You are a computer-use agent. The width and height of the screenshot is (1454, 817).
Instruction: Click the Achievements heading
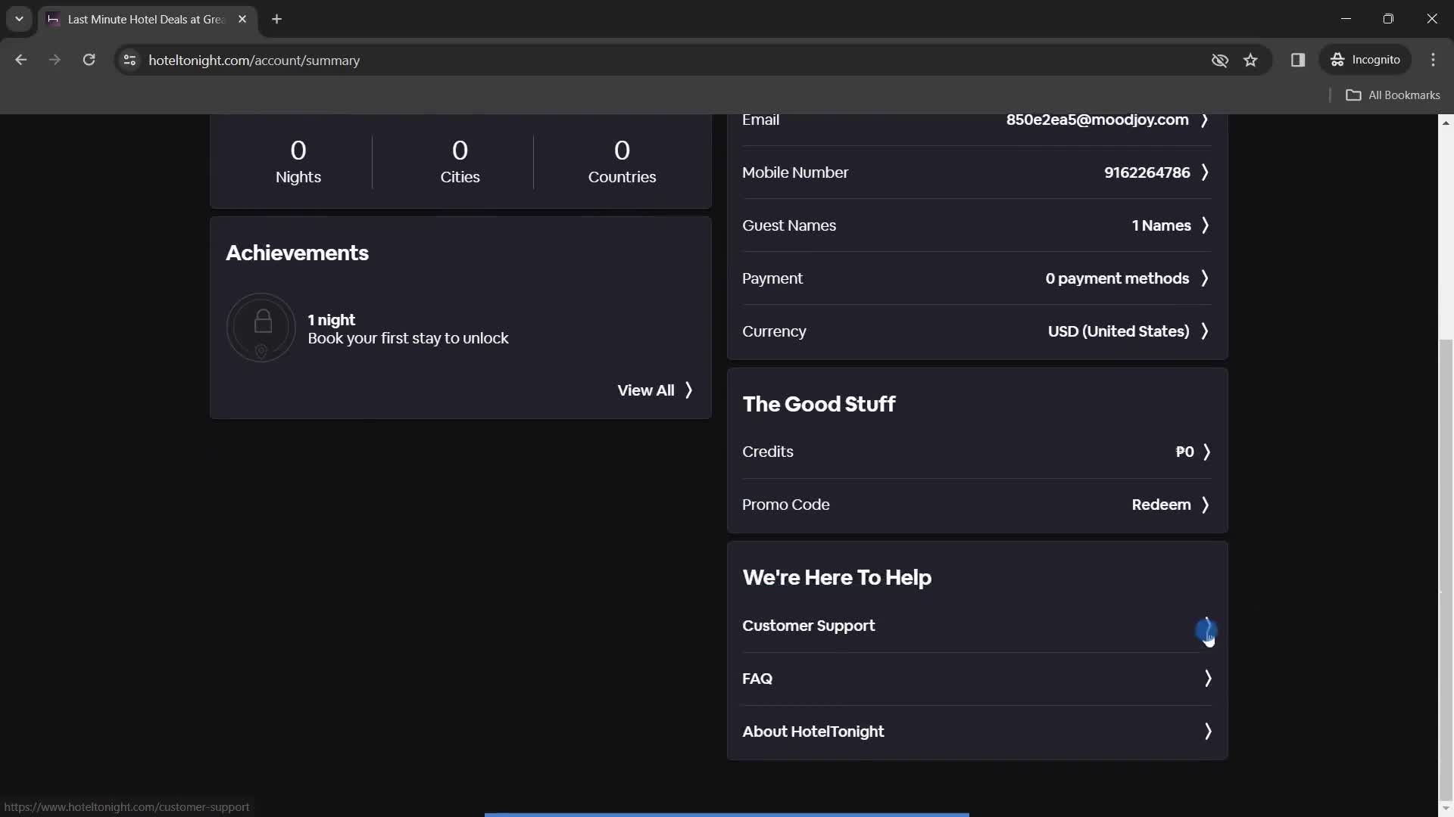pos(297,253)
